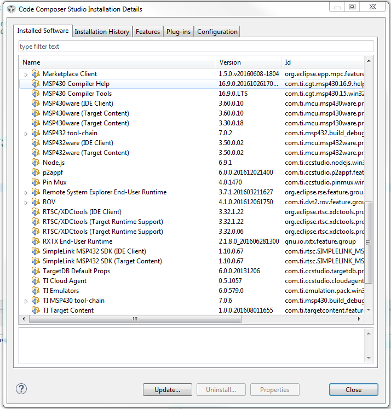Select the TI Emulators row text
This screenshot has height=409, width=391.
coord(61,291)
